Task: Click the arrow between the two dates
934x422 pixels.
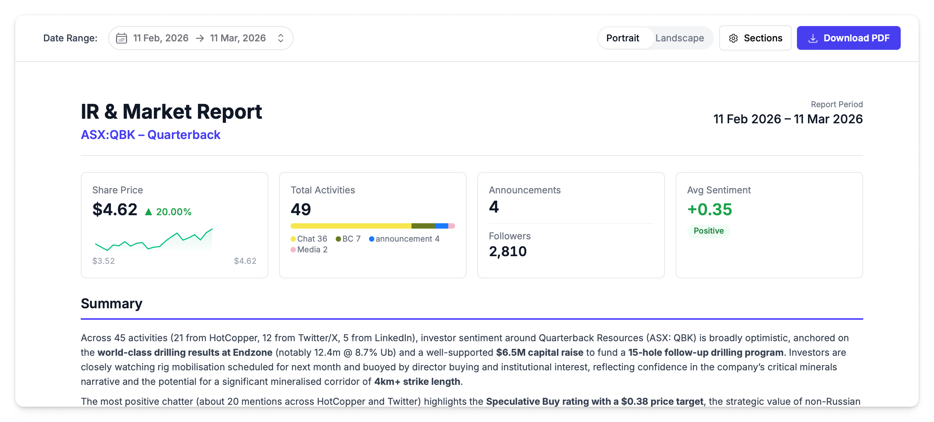Action: tap(199, 38)
